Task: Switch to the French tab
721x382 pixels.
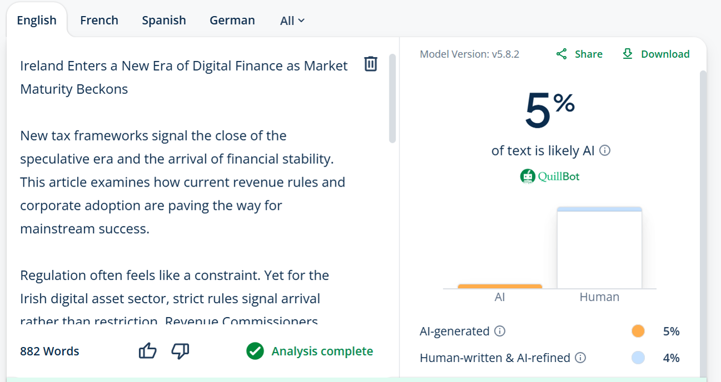Action: pyautogui.click(x=99, y=21)
